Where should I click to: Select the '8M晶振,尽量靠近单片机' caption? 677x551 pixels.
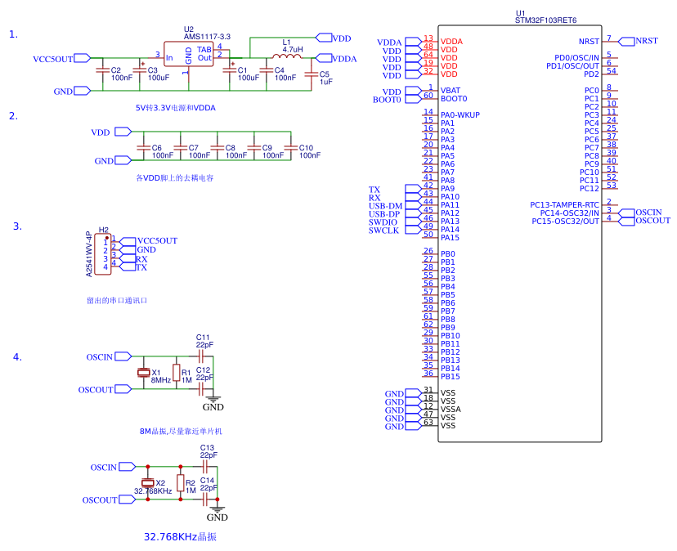click(181, 431)
